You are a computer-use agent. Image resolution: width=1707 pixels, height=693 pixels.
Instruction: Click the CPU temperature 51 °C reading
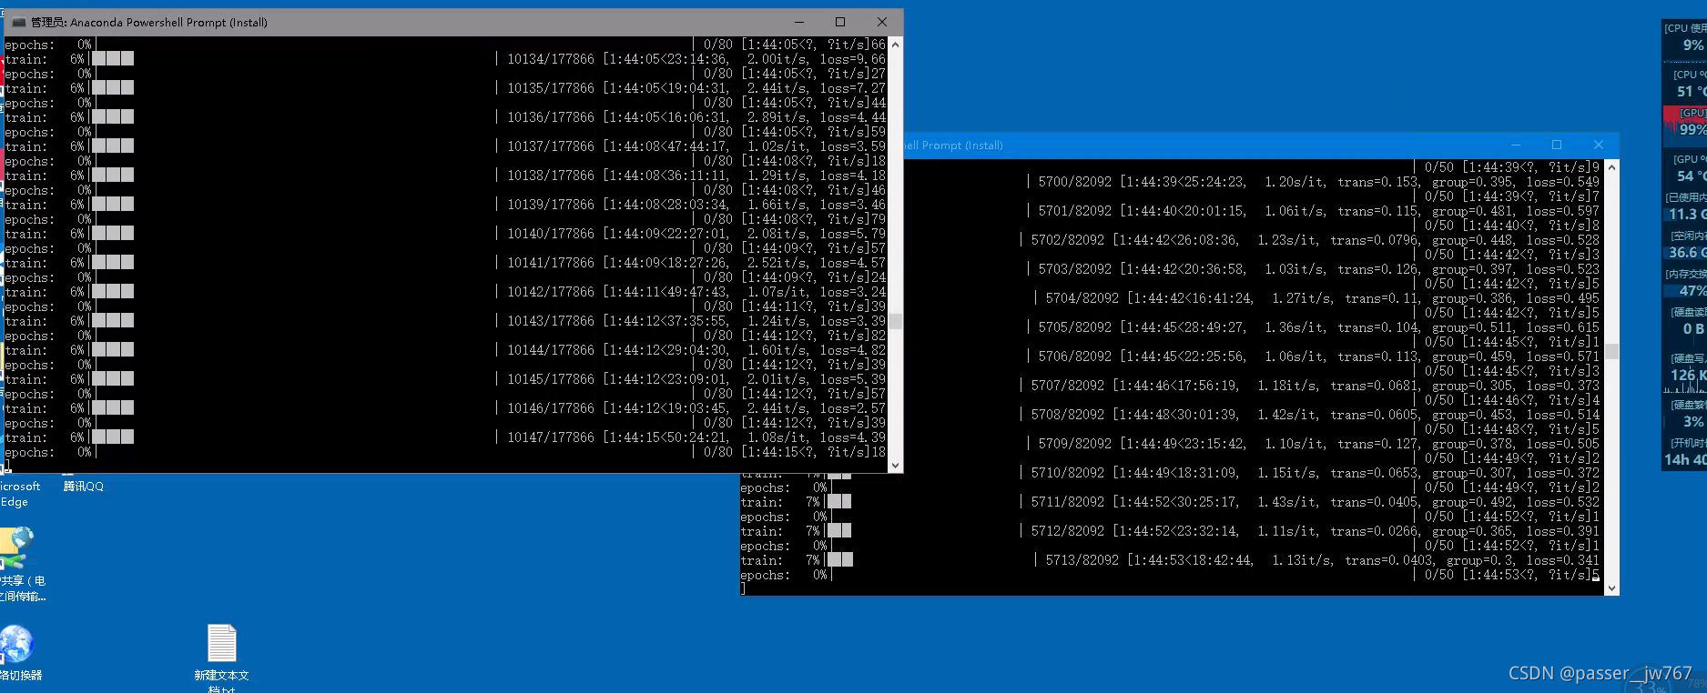1691,91
